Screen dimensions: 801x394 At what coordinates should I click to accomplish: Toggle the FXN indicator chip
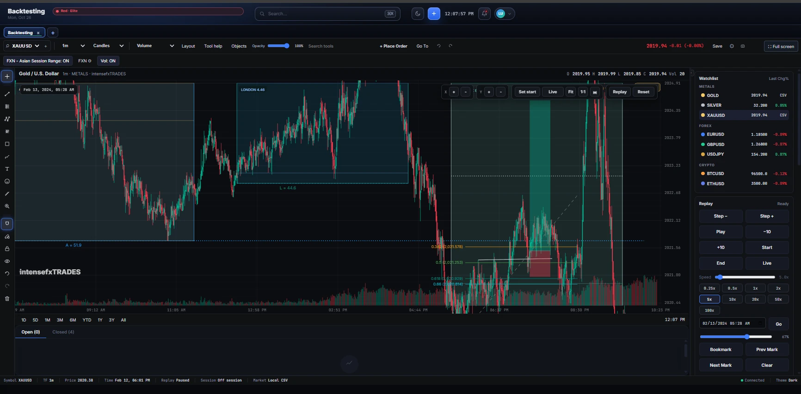tap(85, 61)
